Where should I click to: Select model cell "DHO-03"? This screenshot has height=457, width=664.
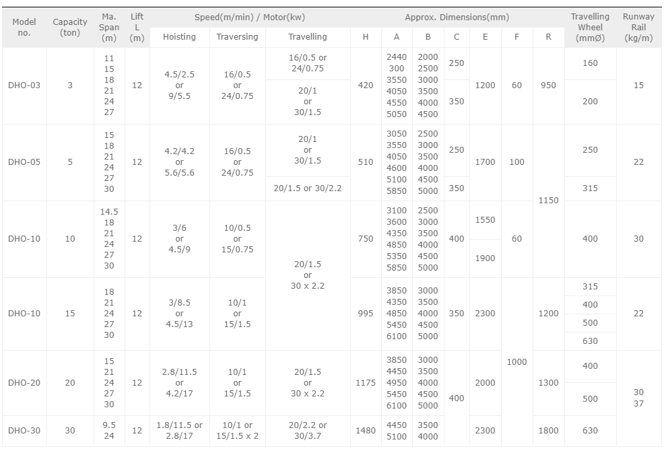click(24, 85)
